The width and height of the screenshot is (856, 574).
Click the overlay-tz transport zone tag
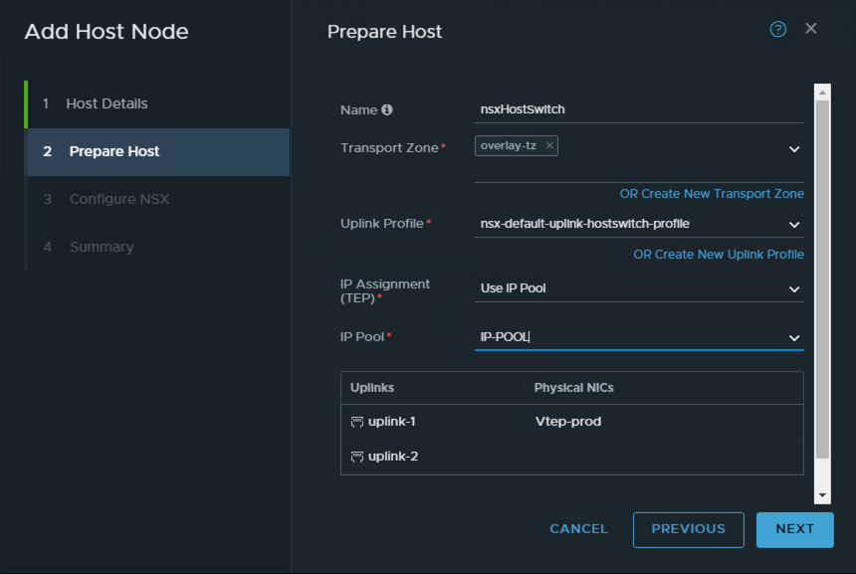tap(517, 145)
